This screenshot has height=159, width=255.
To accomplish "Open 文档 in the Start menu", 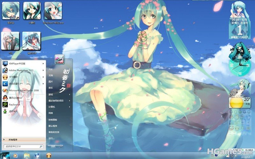I will 51,75.
